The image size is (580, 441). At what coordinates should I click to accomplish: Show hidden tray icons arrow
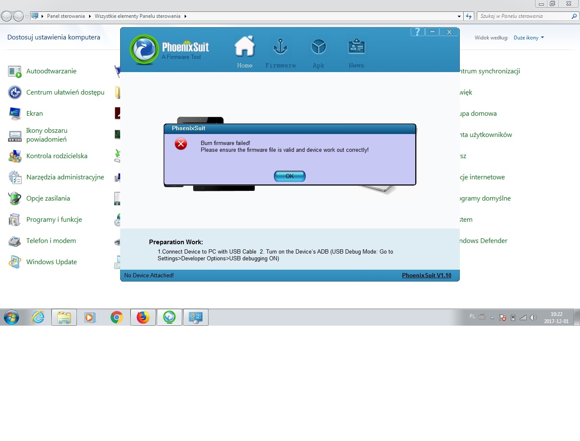(492, 318)
